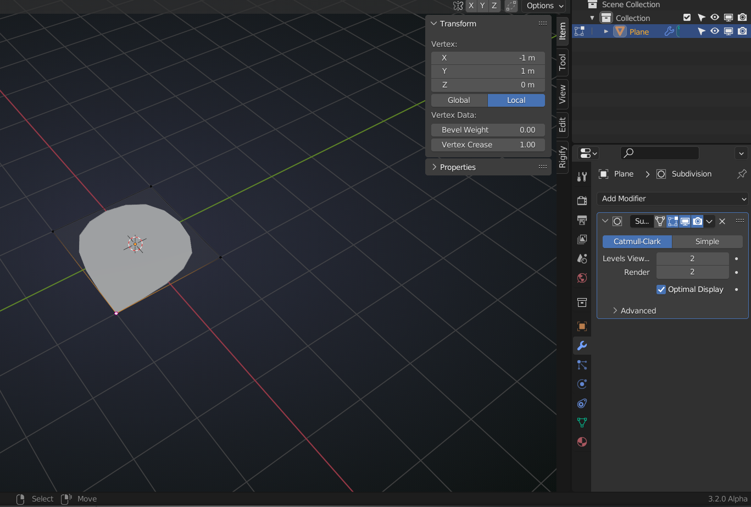Switch to the View sidebar tab
751x507 pixels.
(563, 94)
